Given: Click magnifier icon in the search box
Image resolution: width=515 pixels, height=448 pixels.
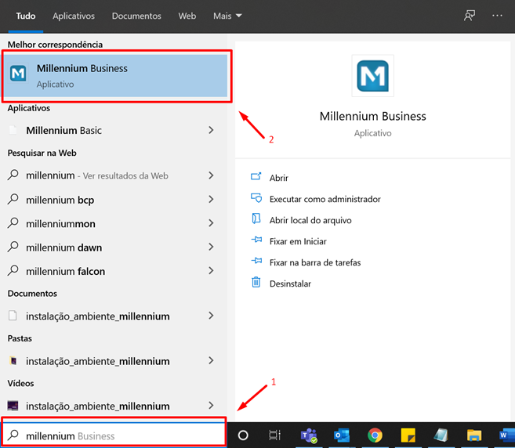Looking at the screenshot, I should [13, 435].
